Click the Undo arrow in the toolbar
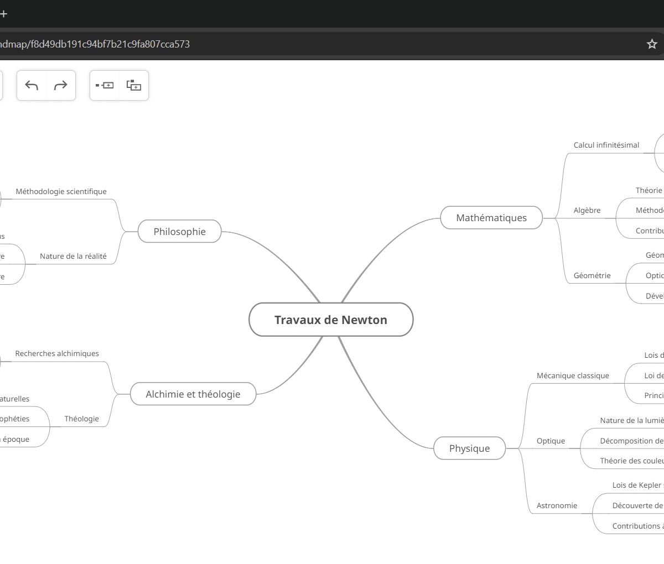The height and width of the screenshot is (564, 664). 32,85
